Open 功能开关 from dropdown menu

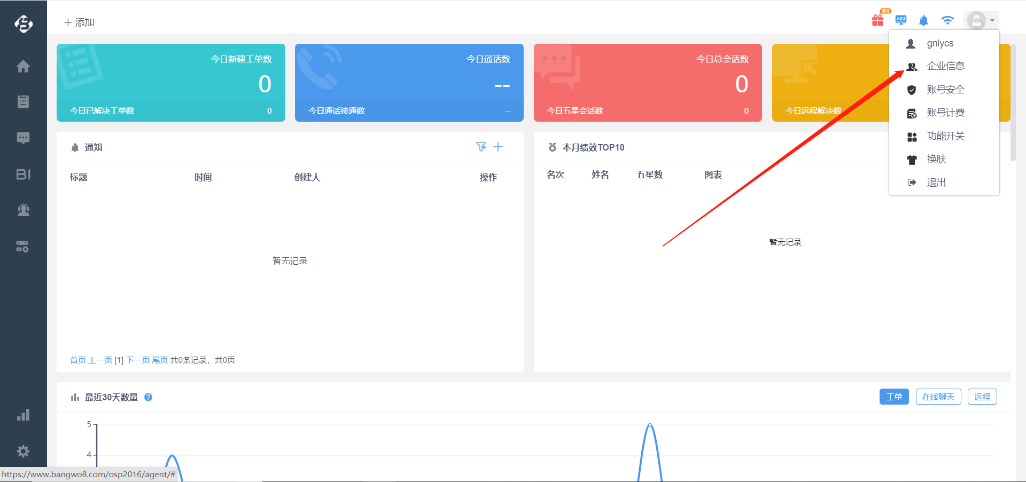(x=945, y=136)
